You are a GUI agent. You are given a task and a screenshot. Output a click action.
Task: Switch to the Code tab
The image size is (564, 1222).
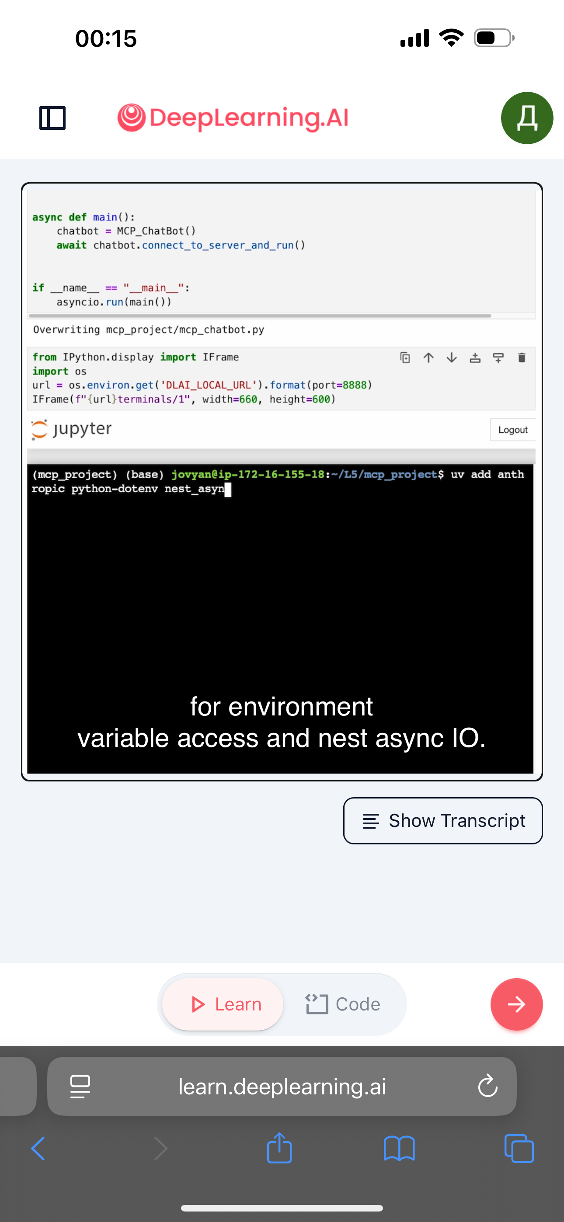(343, 1004)
